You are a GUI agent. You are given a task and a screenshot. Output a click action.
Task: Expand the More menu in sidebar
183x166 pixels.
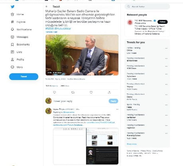pyautogui.click(x=17, y=67)
